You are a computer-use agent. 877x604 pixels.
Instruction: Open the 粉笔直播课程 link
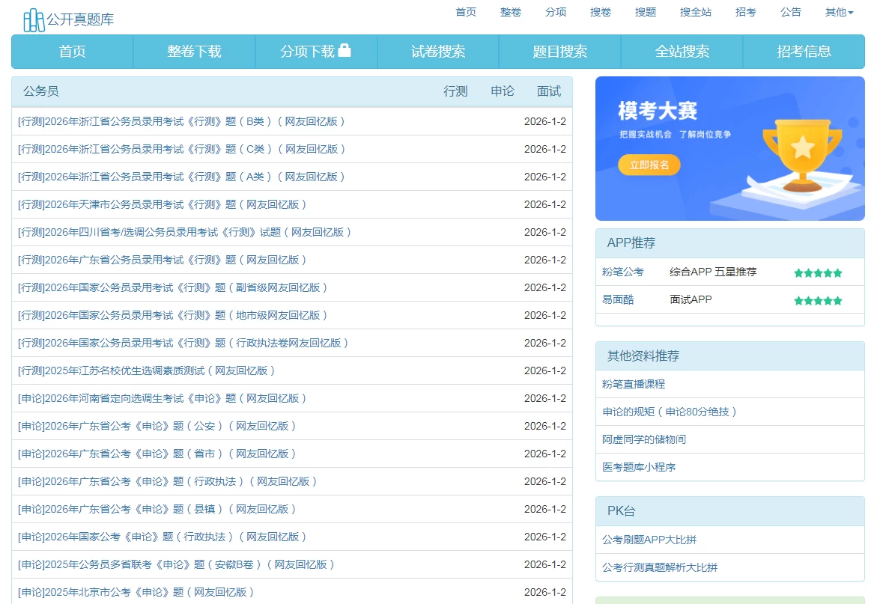click(634, 384)
